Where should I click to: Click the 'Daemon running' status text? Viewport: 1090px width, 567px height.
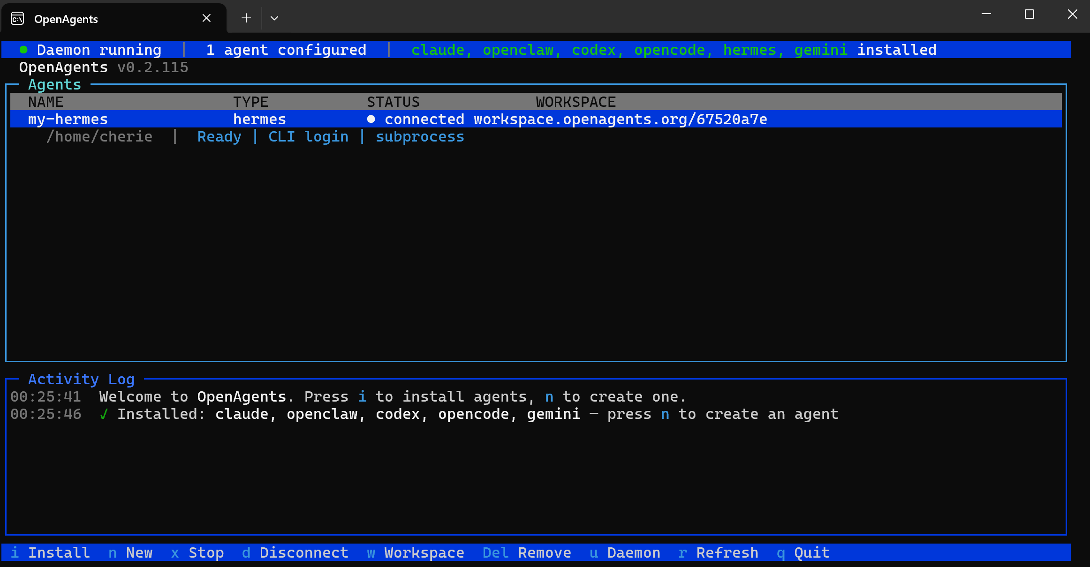(x=99, y=50)
